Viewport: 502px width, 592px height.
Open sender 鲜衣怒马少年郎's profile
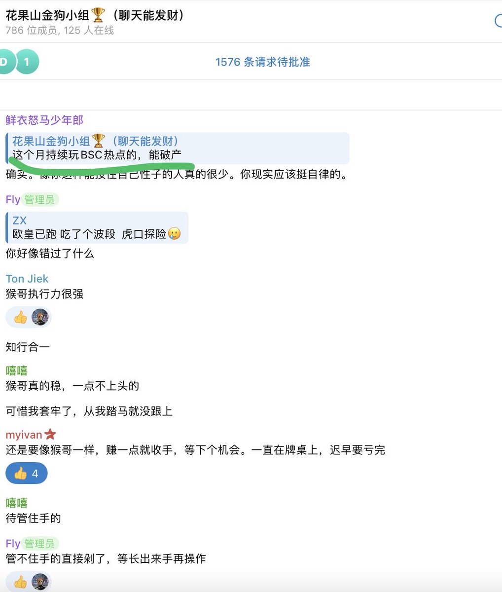click(x=44, y=120)
